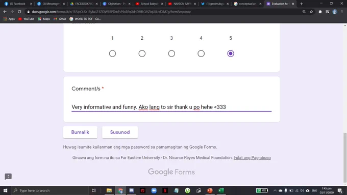Open the Apps bookmark

coord(9,19)
